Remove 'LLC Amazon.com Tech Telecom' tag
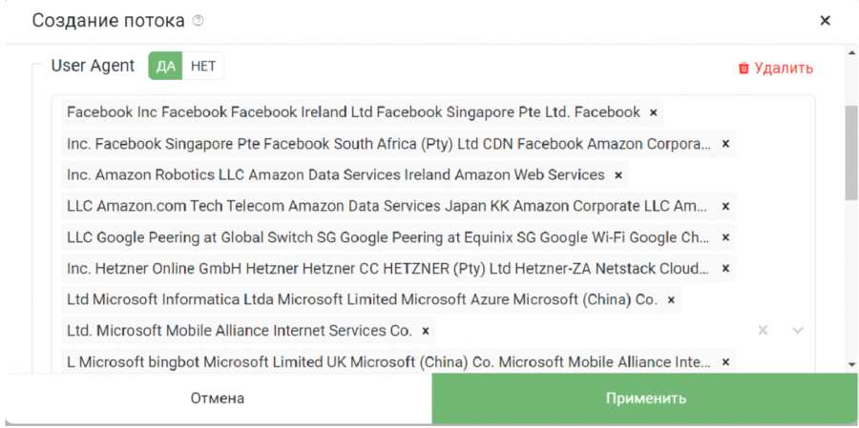 click(725, 206)
